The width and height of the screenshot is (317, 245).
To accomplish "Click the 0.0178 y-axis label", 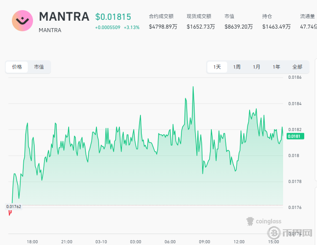I will coord(295,182).
